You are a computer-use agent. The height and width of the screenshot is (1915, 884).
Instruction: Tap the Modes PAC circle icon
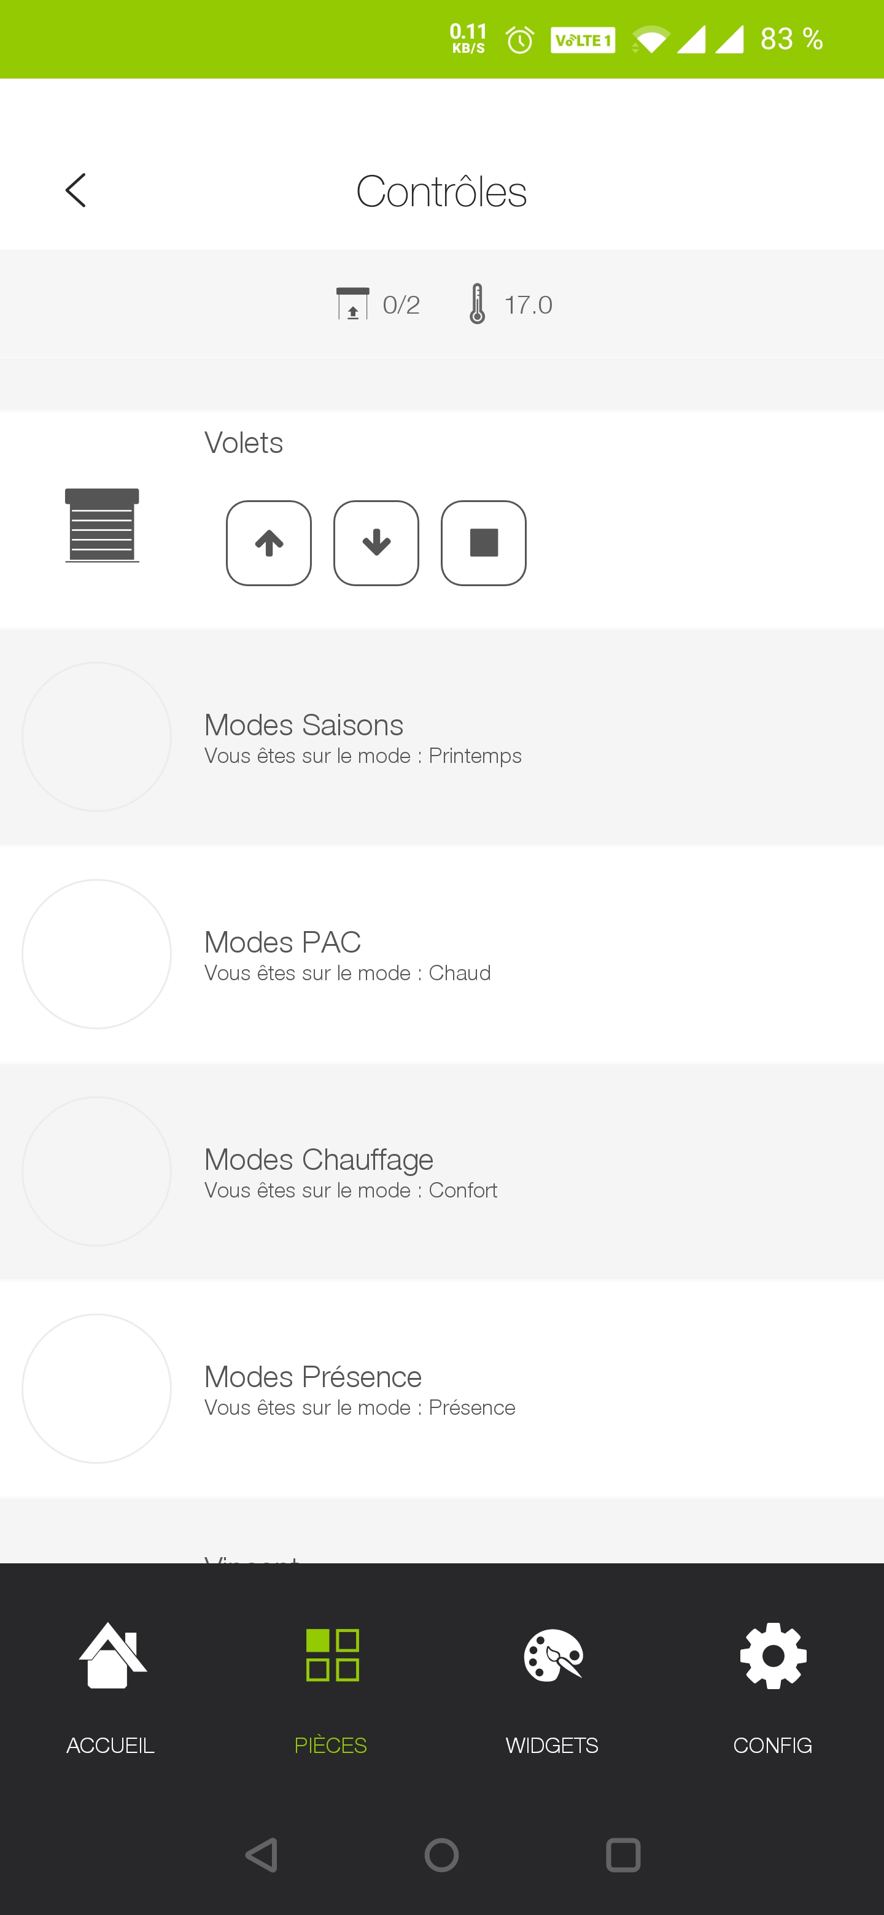pyautogui.click(x=96, y=954)
